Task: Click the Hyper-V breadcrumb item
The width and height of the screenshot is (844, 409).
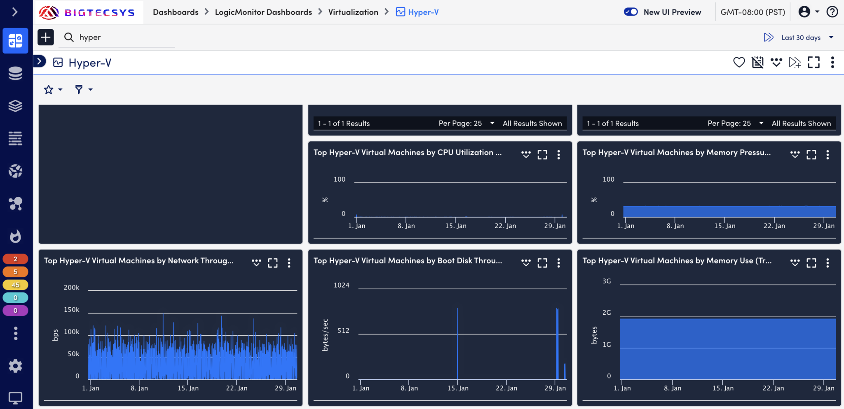Action: [x=417, y=12]
